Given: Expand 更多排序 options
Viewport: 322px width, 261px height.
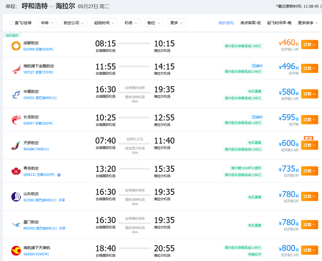Looking at the screenshot, I should 308,23.
